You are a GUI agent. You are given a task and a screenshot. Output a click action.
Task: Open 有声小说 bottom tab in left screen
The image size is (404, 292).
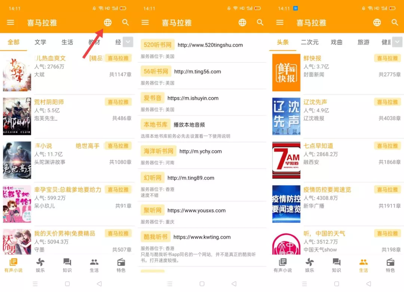click(x=13, y=265)
